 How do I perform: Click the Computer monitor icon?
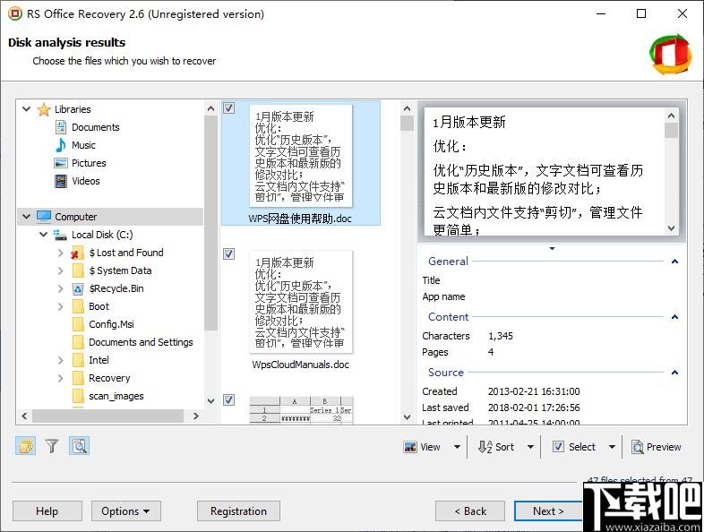pyautogui.click(x=44, y=217)
